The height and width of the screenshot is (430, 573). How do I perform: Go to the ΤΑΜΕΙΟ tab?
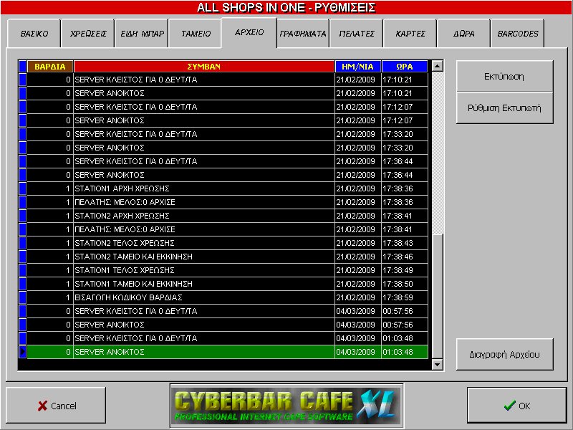[195, 34]
